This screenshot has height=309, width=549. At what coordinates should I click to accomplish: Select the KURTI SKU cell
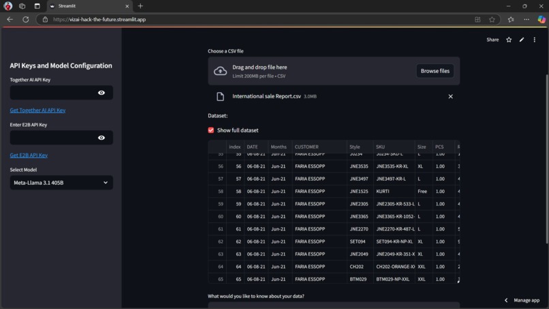tap(394, 192)
